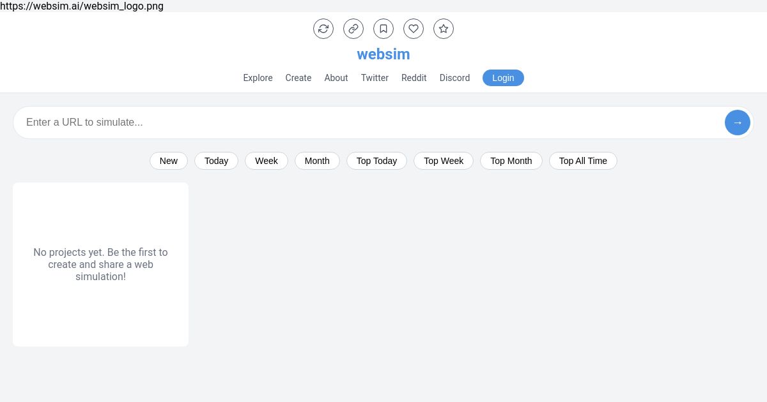Click the arrow to submit the URL
Image resolution: width=767 pixels, height=402 pixels.
pos(738,123)
